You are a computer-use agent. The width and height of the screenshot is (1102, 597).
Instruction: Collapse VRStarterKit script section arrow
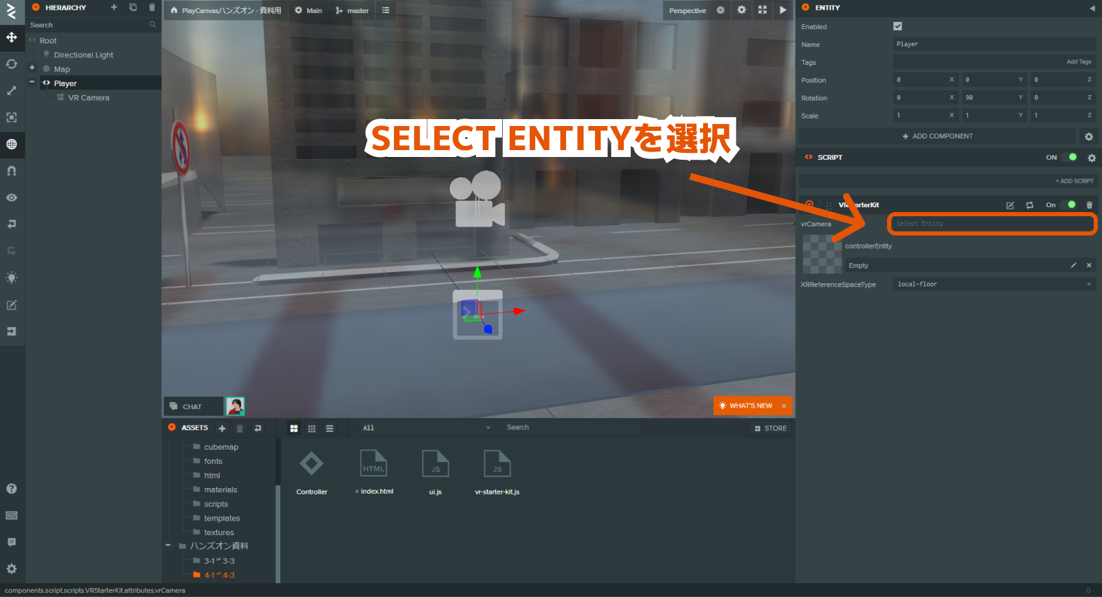[x=809, y=205]
